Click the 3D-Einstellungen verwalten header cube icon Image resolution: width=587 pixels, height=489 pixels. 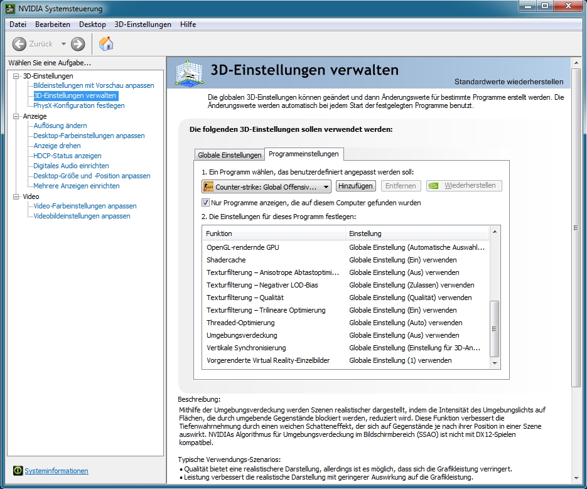pyautogui.click(x=190, y=73)
